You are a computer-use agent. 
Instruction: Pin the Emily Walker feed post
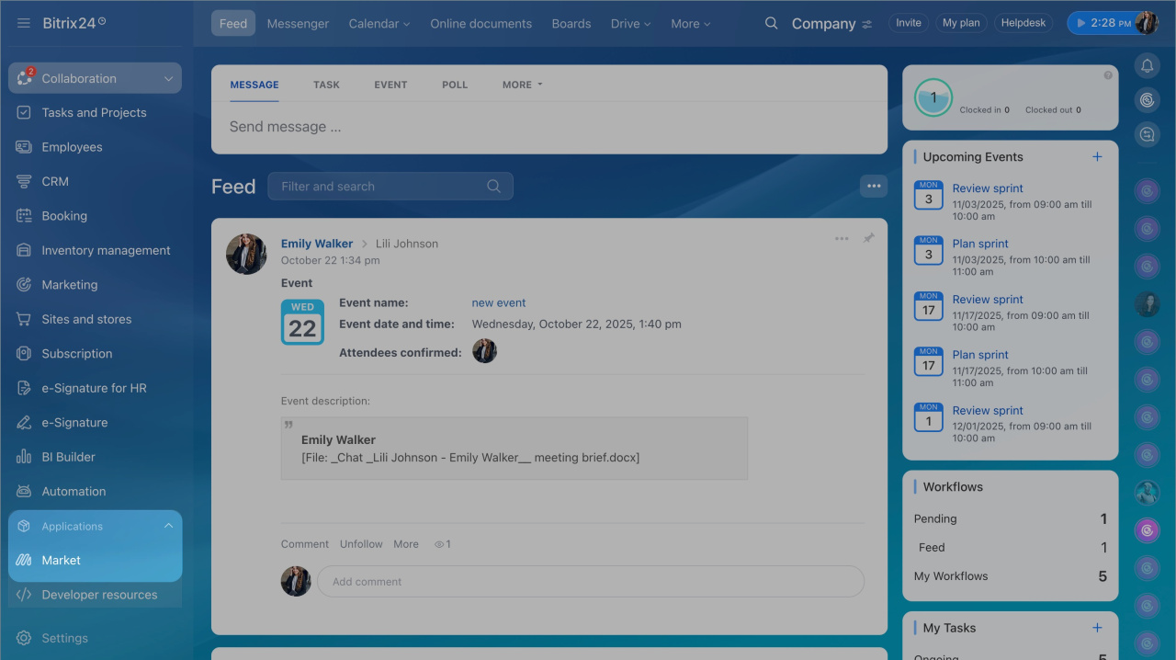point(868,239)
